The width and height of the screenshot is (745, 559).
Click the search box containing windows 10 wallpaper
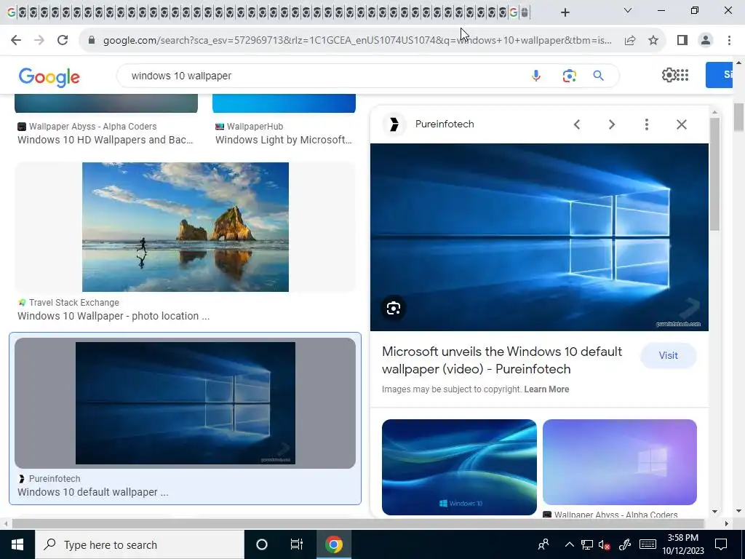tap(323, 76)
